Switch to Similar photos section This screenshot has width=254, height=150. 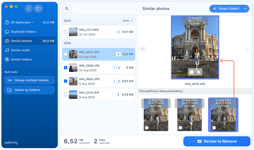29,41
